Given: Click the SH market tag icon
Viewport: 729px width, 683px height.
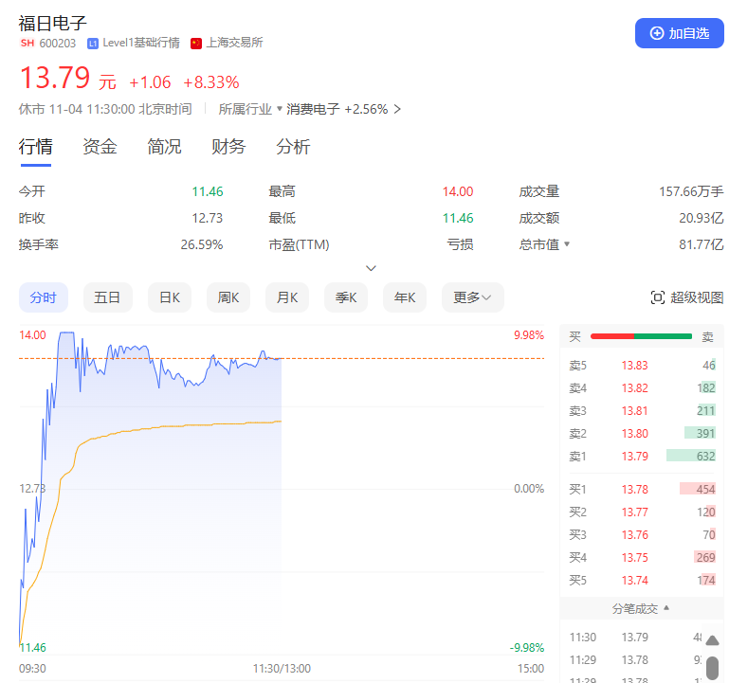Looking at the screenshot, I should point(27,44).
